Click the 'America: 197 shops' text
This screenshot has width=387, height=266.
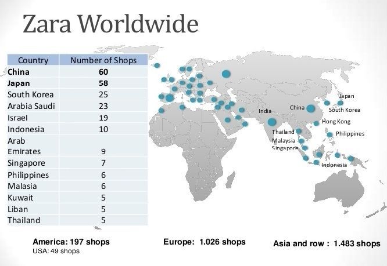pos(71,242)
